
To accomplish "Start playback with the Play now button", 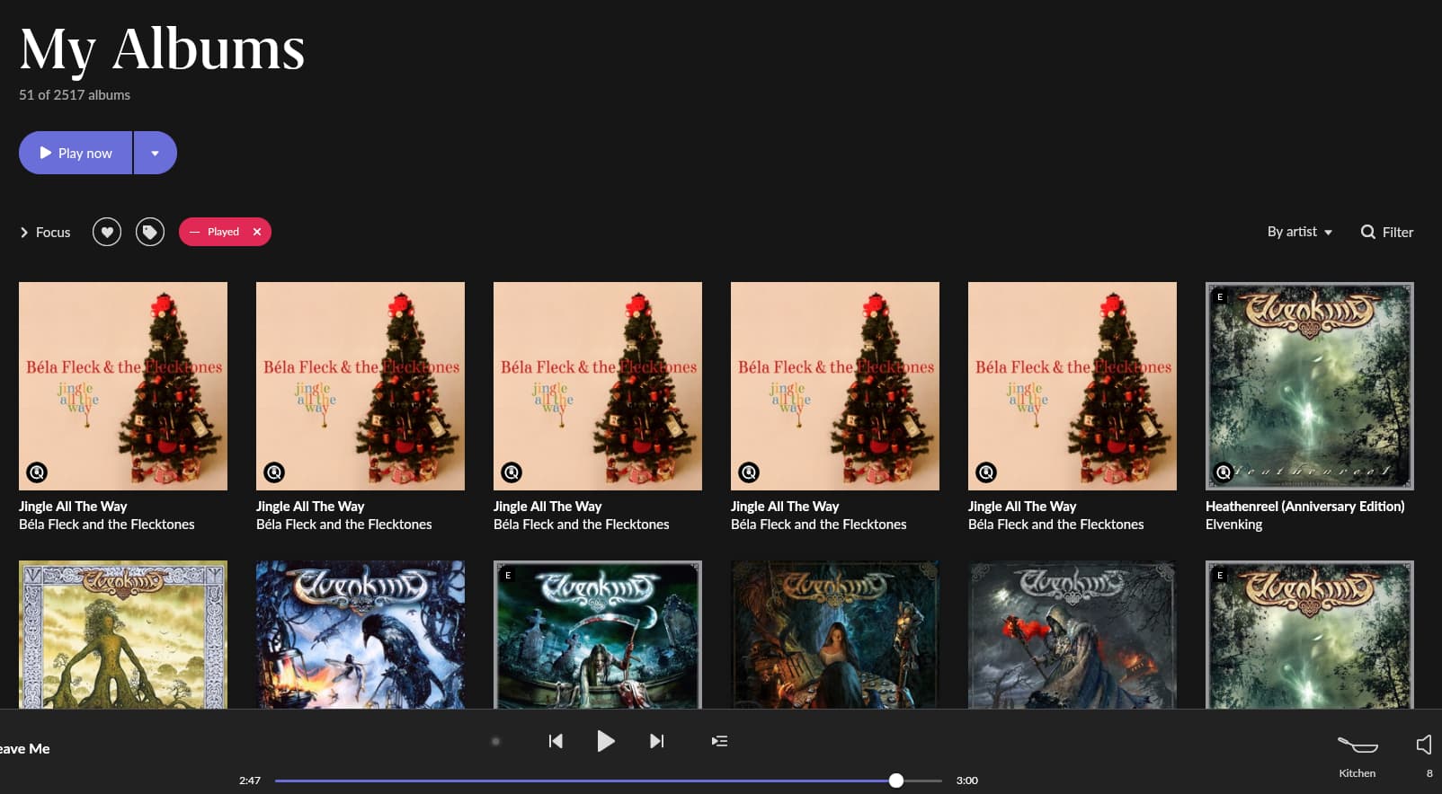I will (x=76, y=153).
